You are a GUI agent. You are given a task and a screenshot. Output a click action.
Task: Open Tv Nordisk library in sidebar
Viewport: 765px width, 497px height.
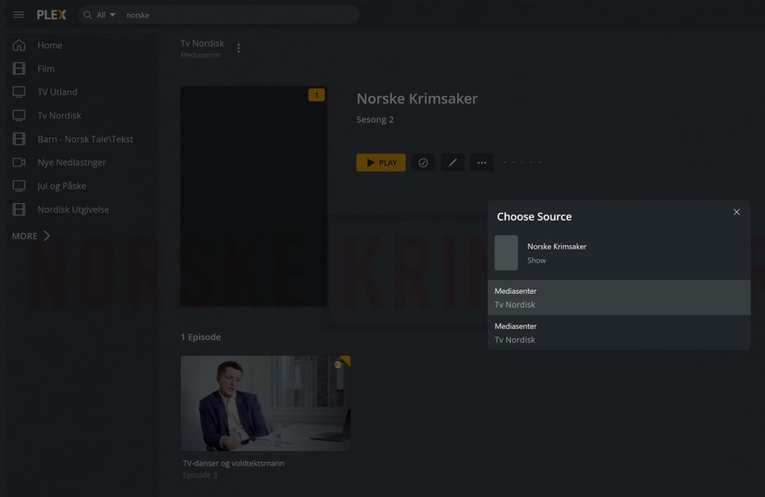(x=59, y=116)
